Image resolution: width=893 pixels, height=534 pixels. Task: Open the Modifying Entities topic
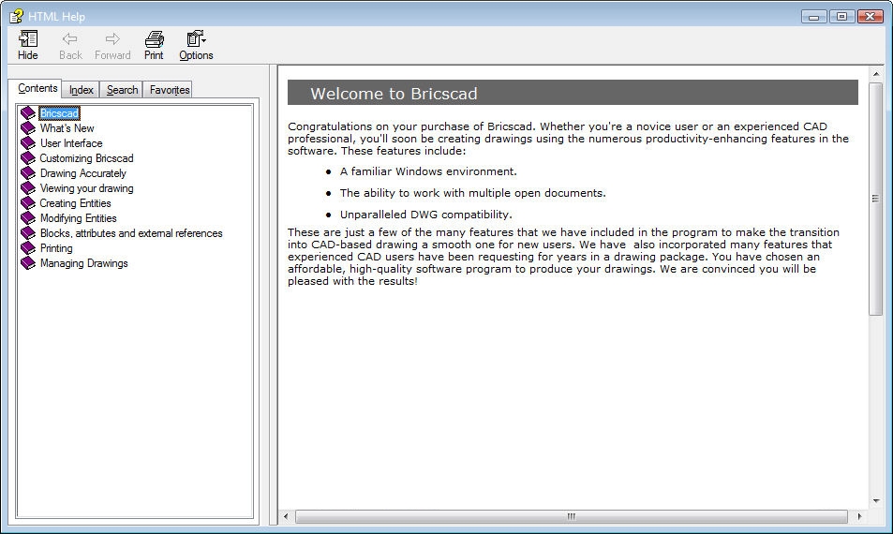(78, 218)
